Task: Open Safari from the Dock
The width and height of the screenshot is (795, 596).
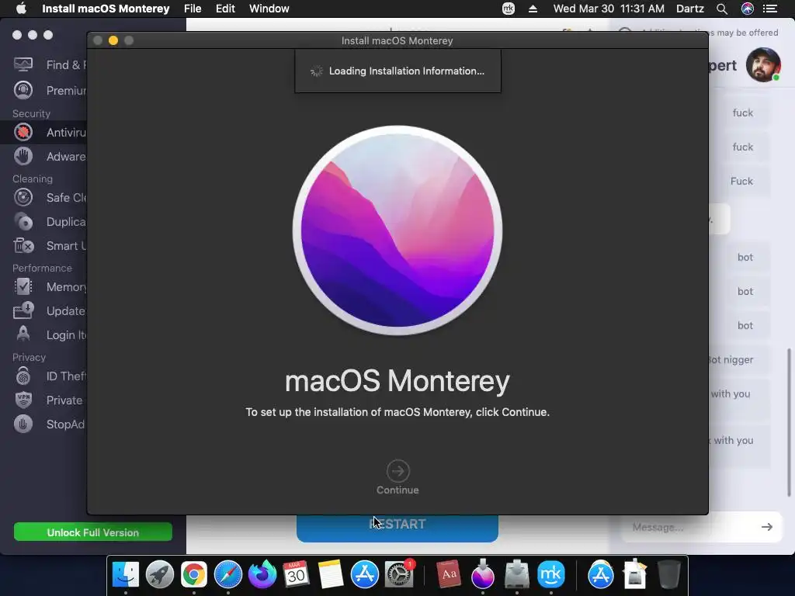Action: pyautogui.click(x=228, y=574)
